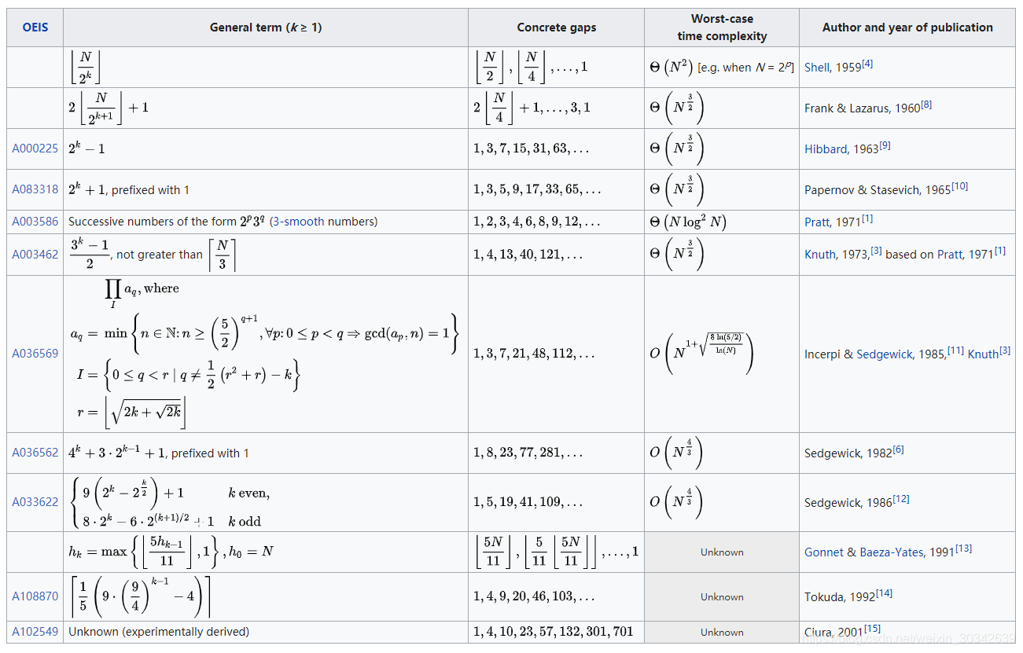
Task: Open the Tokuda author link
Action: point(822,597)
